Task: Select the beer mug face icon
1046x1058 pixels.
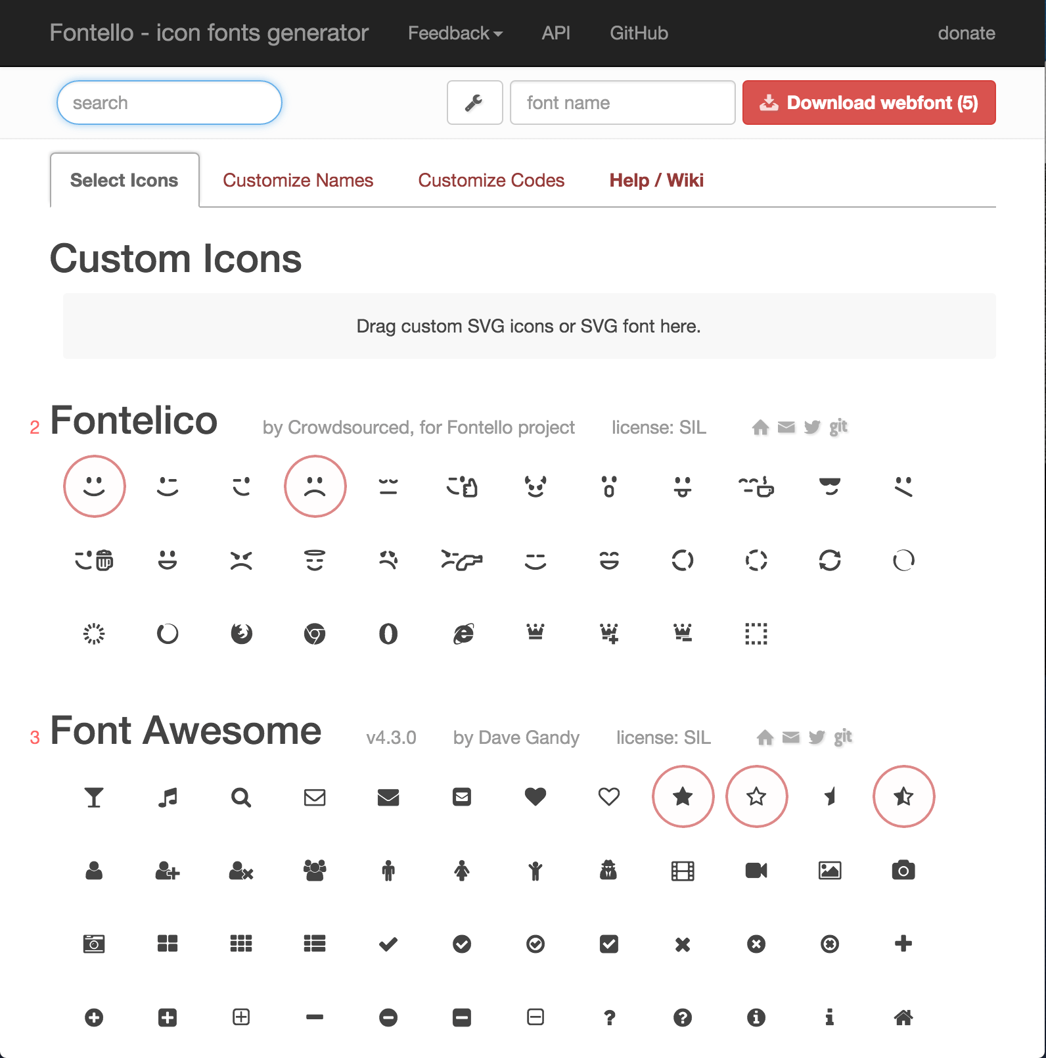Action: click(x=94, y=560)
